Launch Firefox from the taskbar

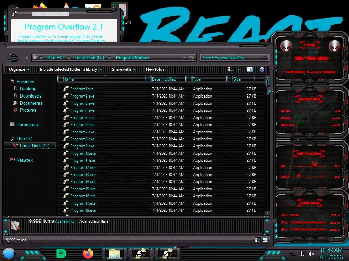88,254
